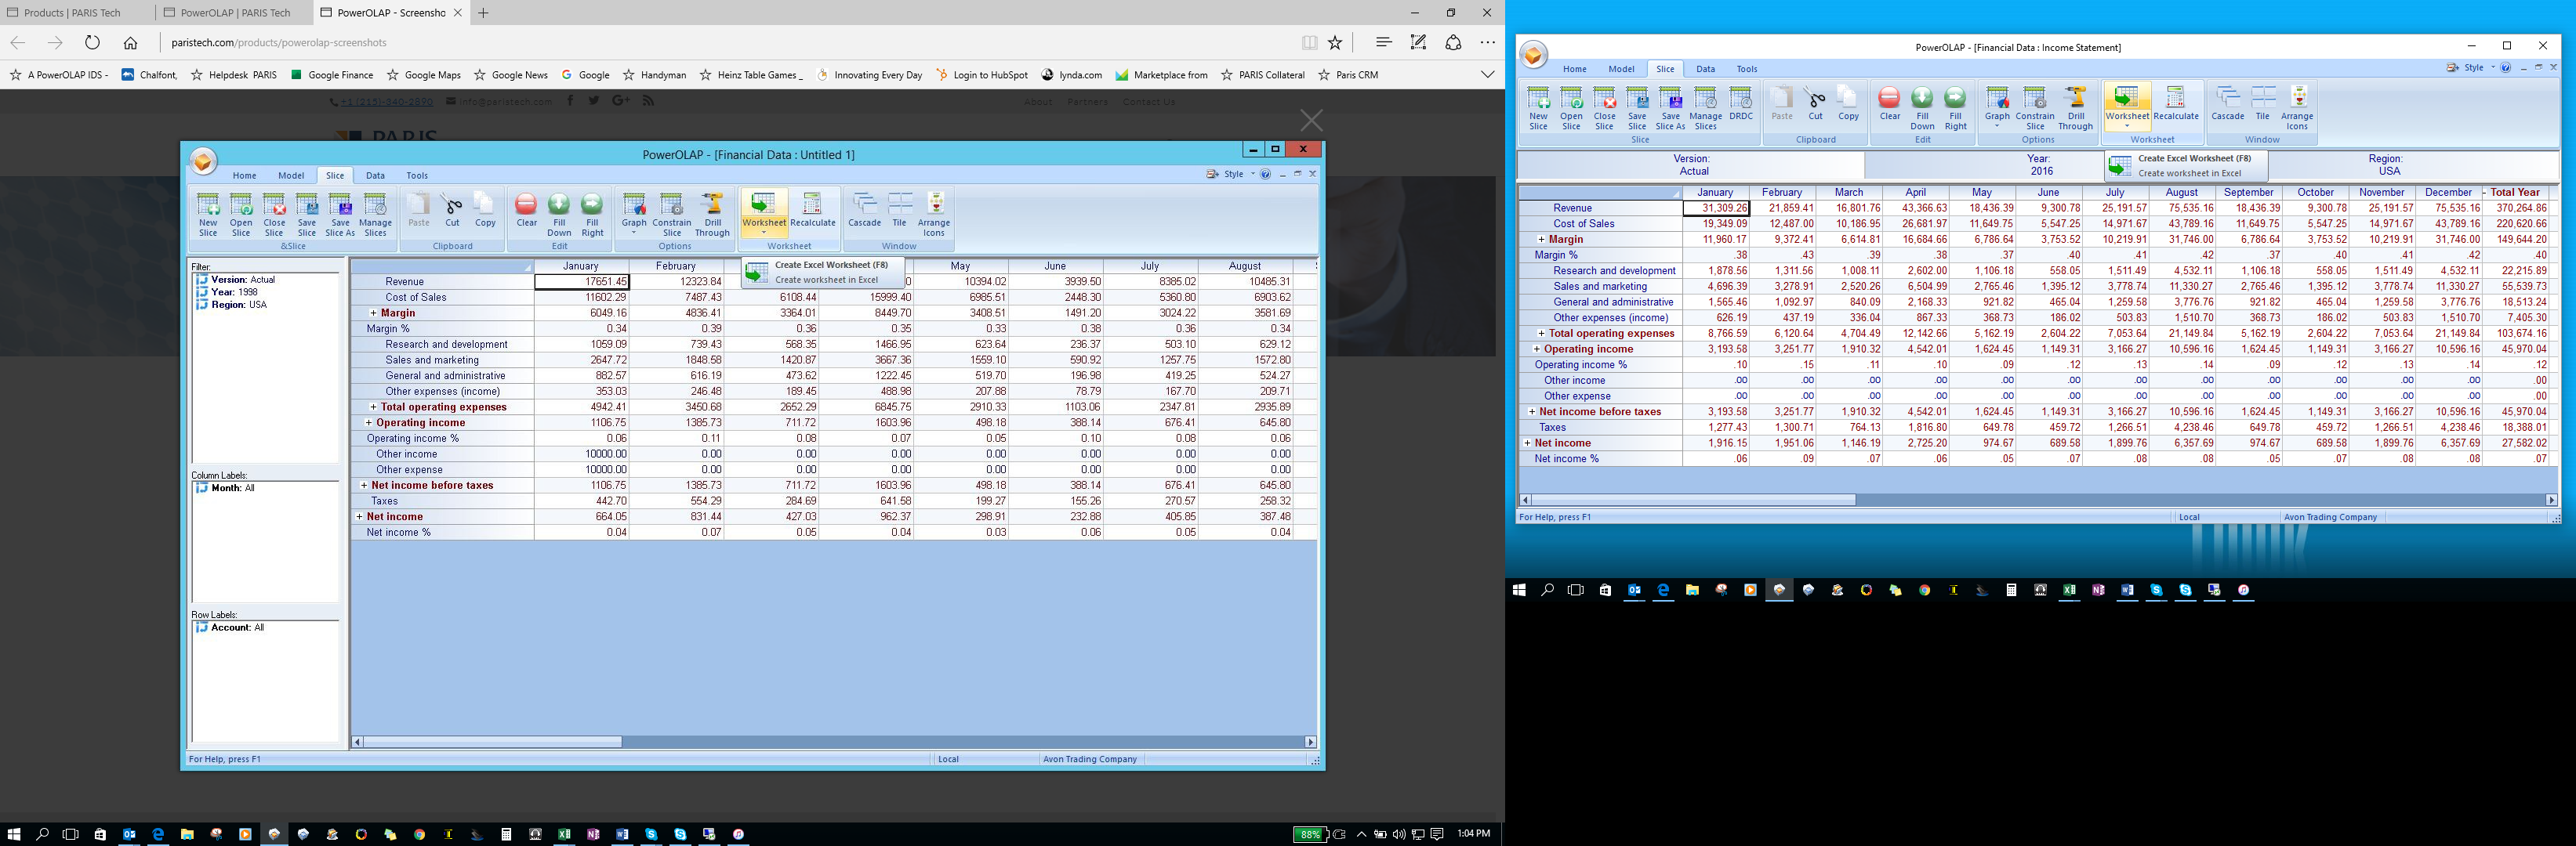2576x846 pixels.
Task: Click Fill Down in the Income Statement ribbon
Action: click(x=1922, y=108)
